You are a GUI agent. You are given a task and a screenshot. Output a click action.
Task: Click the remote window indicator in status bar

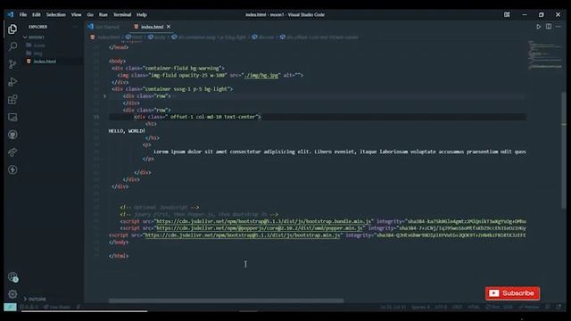[10, 307]
